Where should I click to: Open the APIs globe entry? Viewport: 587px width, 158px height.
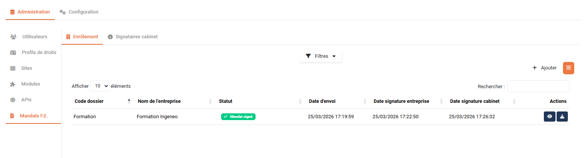26,100
